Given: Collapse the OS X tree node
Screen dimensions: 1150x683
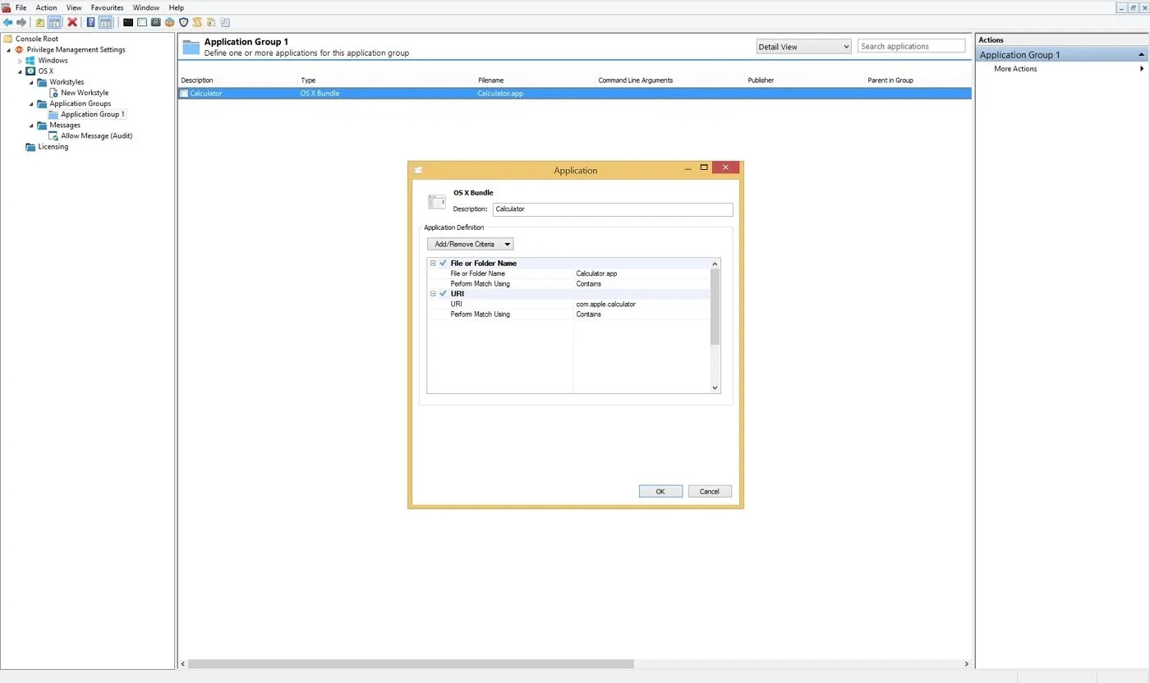Looking at the screenshot, I should pos(21,71).
